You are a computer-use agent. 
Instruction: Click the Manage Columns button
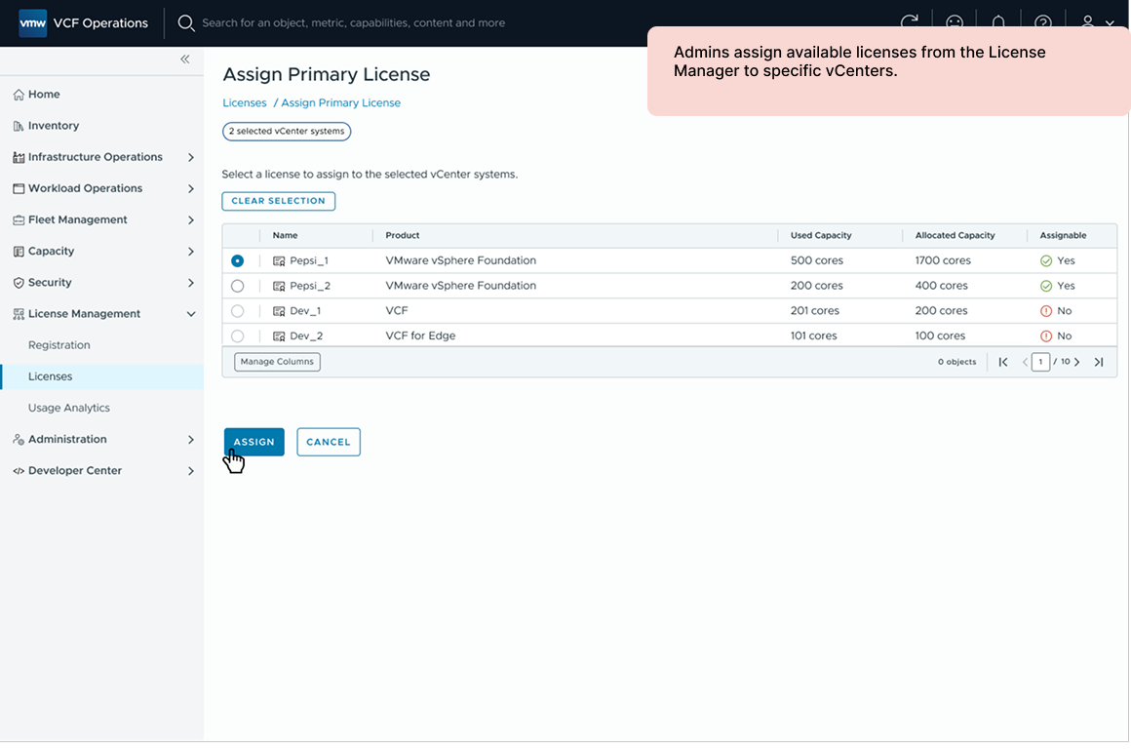(x=277, y=362)
